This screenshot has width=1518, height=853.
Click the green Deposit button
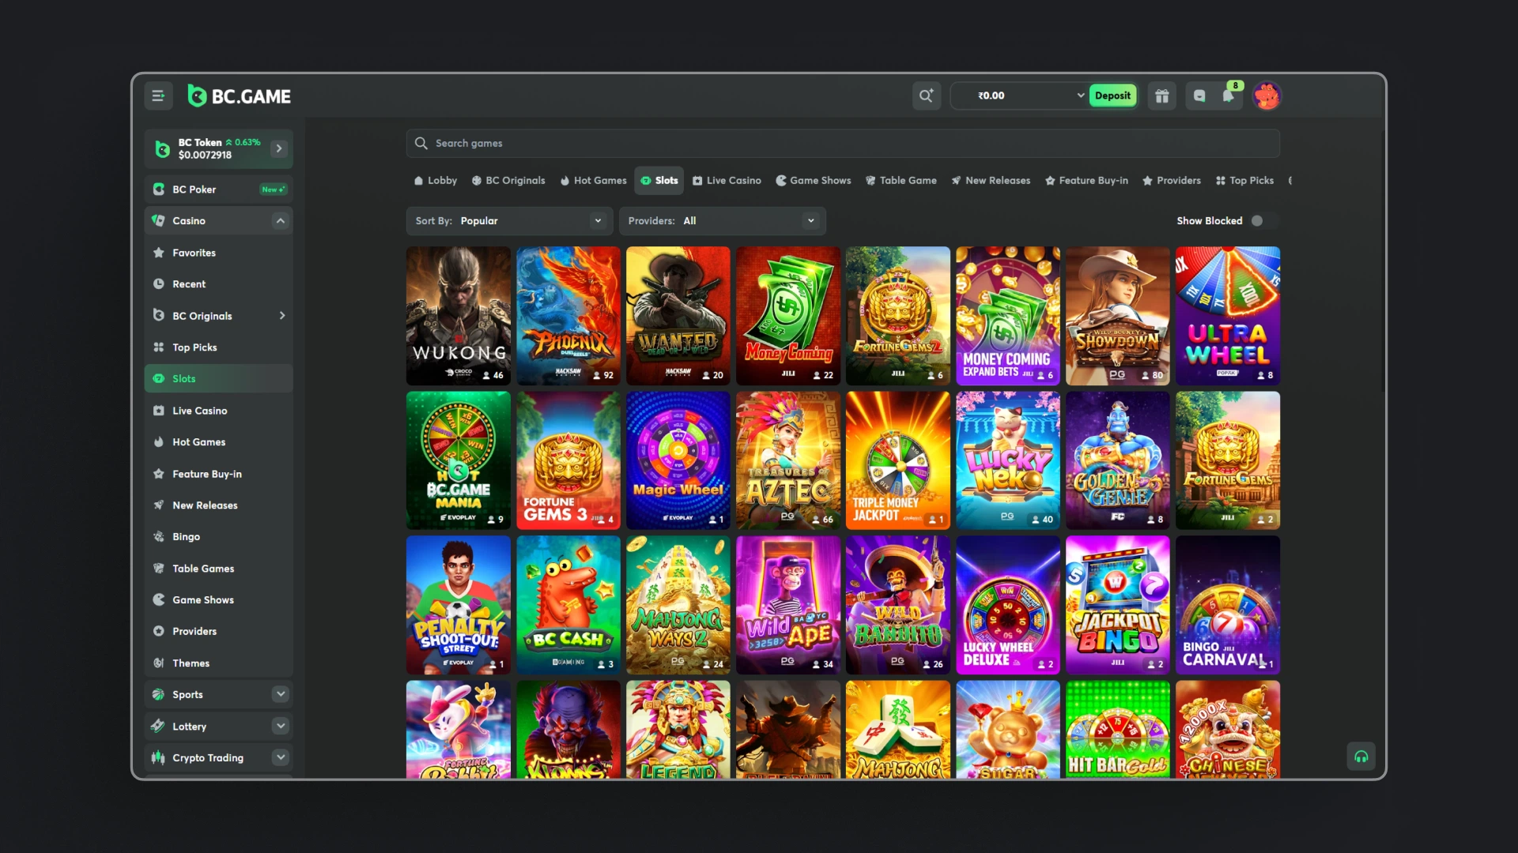point(1112,96)
